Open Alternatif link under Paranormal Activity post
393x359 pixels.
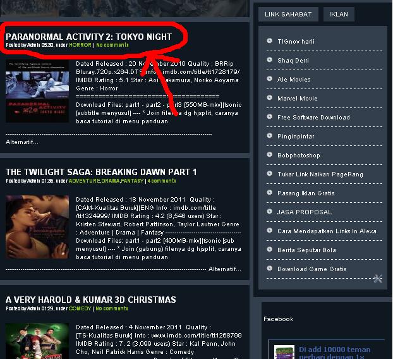click(x=22, y=142)
